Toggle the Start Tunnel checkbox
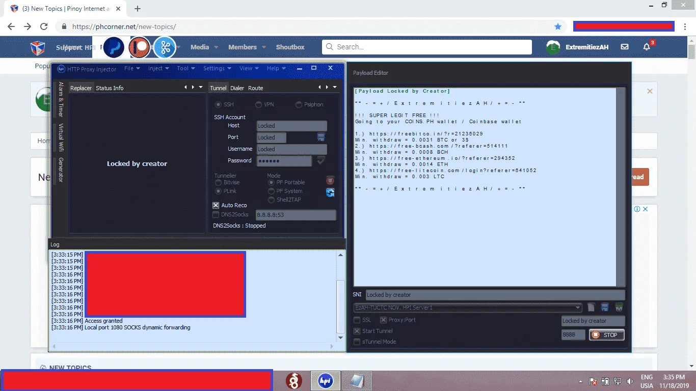 click(357, 331)
